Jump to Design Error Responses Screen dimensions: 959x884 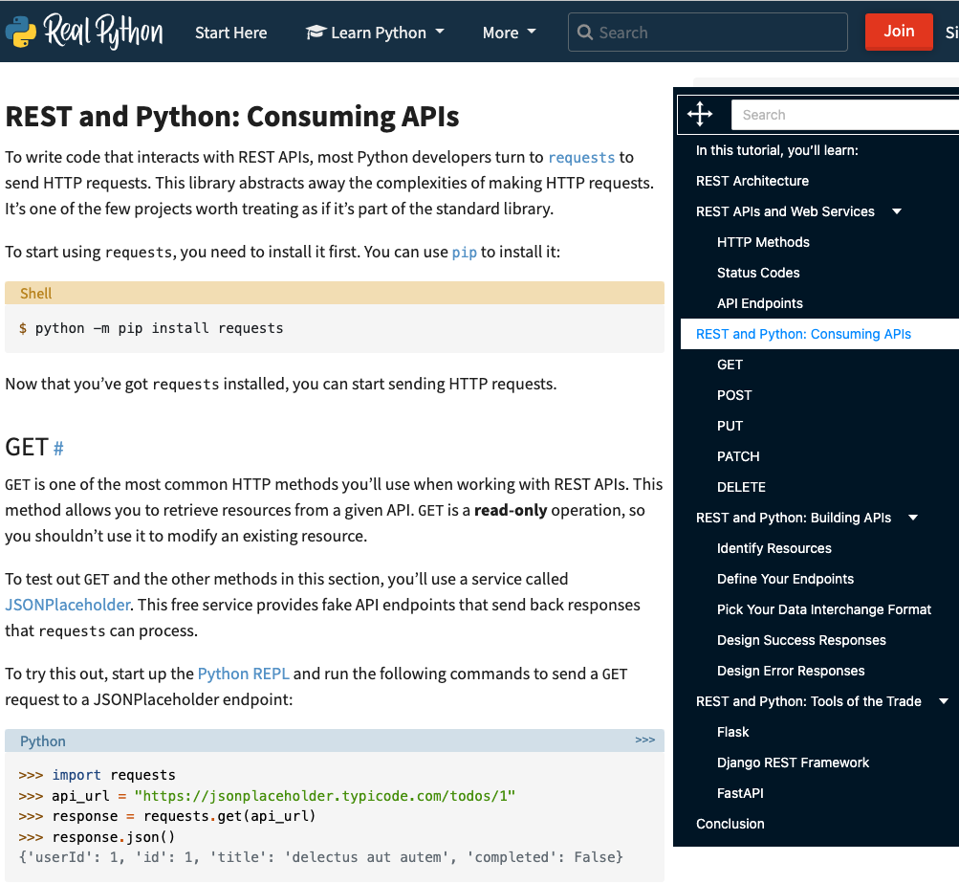(x=790, y=671)
